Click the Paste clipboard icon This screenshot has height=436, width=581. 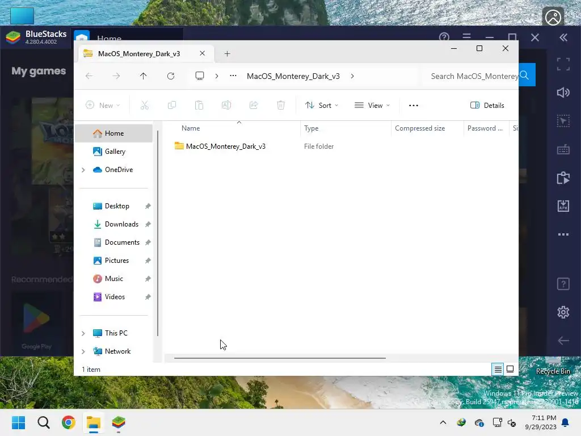[199, 105]
